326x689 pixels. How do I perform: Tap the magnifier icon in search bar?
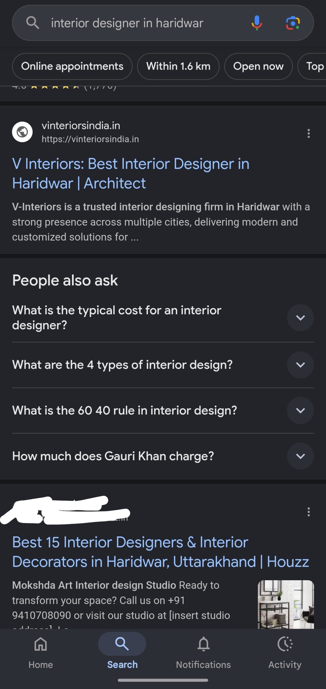(x=33, y=23)
